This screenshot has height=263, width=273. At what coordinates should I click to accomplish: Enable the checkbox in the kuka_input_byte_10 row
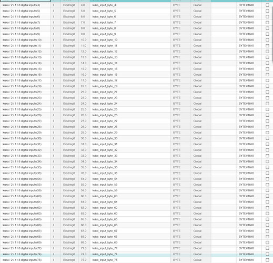pos(267,40)
